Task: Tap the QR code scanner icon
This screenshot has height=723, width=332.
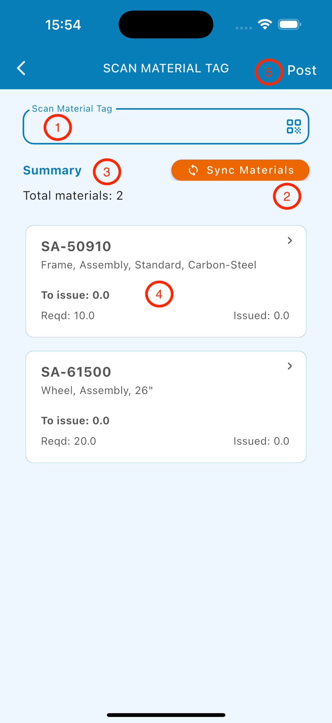Action: 294,126
